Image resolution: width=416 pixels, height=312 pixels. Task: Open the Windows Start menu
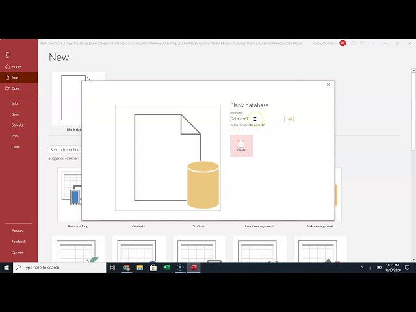(6, 268)
